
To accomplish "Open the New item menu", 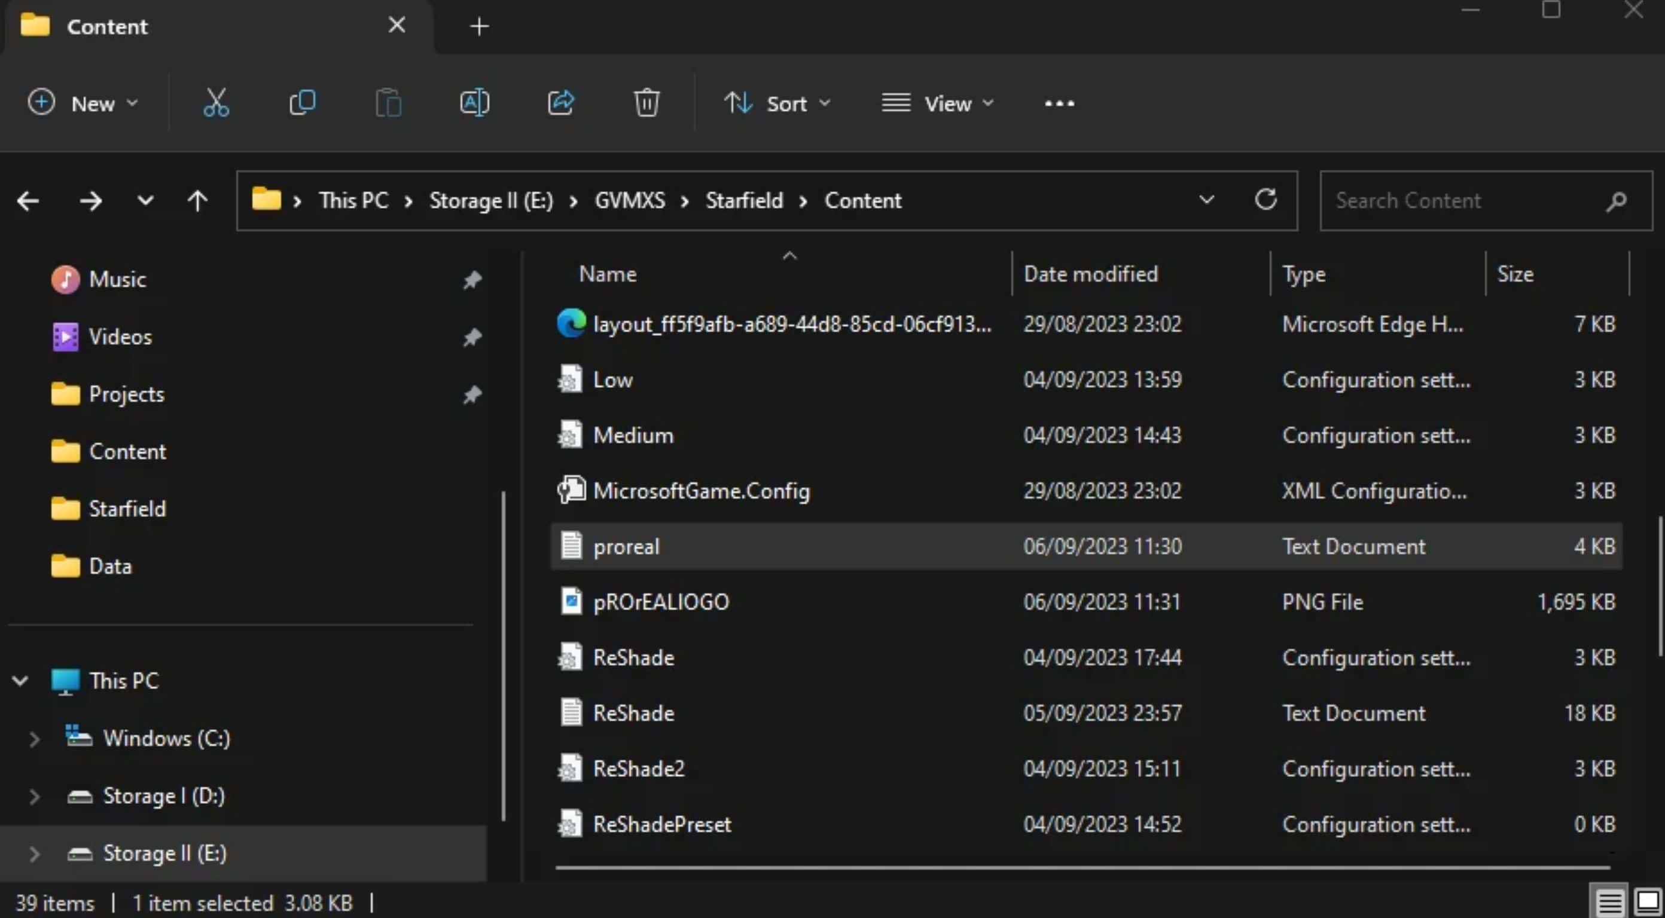I will click(83, 103).
